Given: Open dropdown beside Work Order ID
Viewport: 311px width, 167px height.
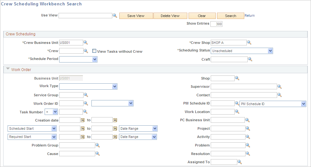Looking at the screenshot, I should 112,103.
